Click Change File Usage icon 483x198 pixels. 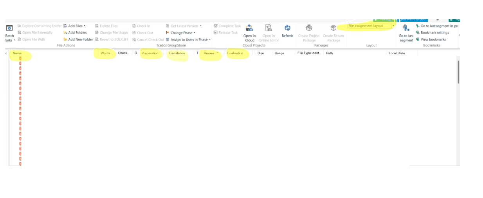pos(97,33)
